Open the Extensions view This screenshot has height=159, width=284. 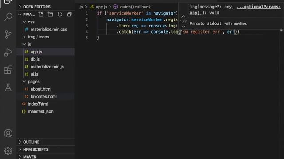8,70
